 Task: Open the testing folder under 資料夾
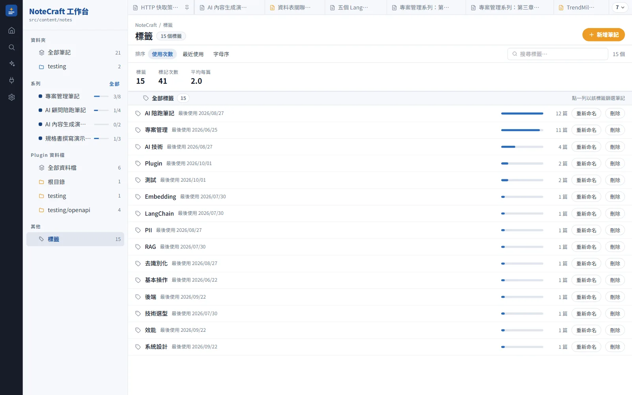(x=75, y=66)
